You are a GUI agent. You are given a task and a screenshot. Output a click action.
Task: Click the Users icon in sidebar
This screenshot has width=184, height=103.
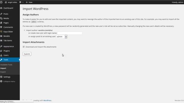coord(1,55)
